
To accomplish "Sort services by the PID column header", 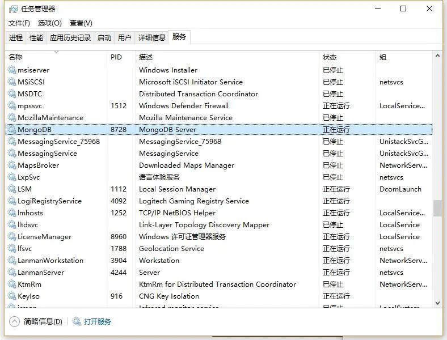I will pyautogui.click(x=121, y=57).
